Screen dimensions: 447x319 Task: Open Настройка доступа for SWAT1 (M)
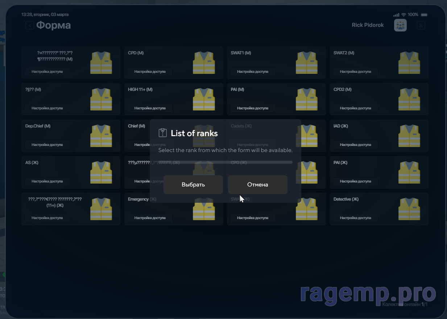[253, 72]
